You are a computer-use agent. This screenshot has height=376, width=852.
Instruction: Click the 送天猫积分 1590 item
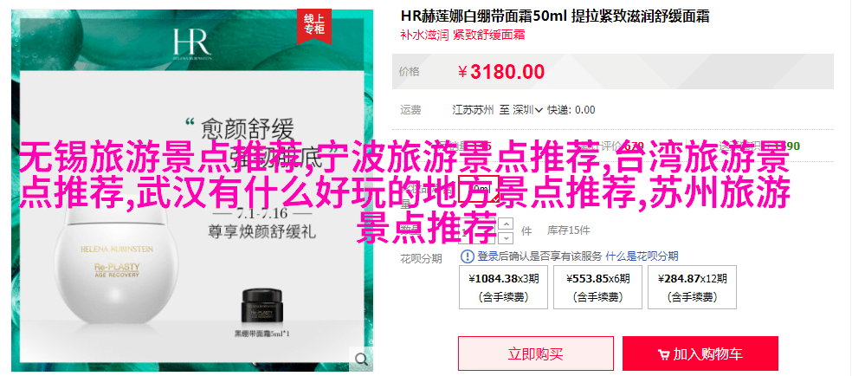click(x=759, y=146)
